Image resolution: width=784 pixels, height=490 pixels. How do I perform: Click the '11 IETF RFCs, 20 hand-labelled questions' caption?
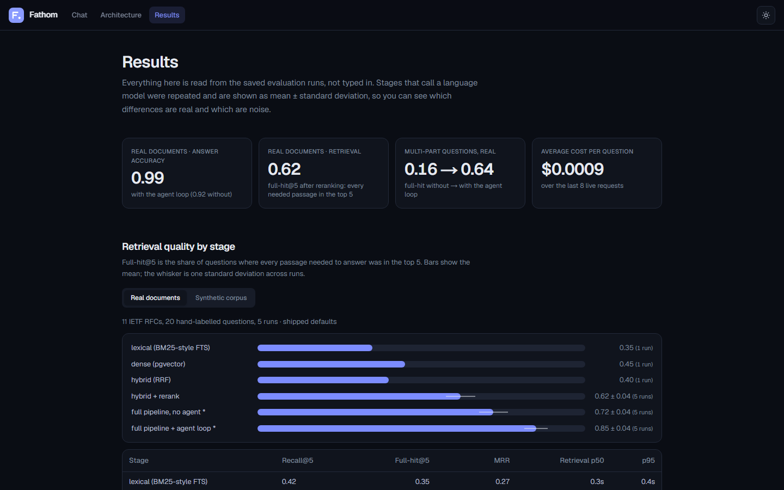[x=229, y=322]
